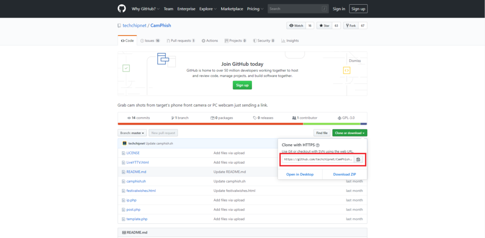
Task: Click the language breakdown color bar
Action: coord(242,124)
